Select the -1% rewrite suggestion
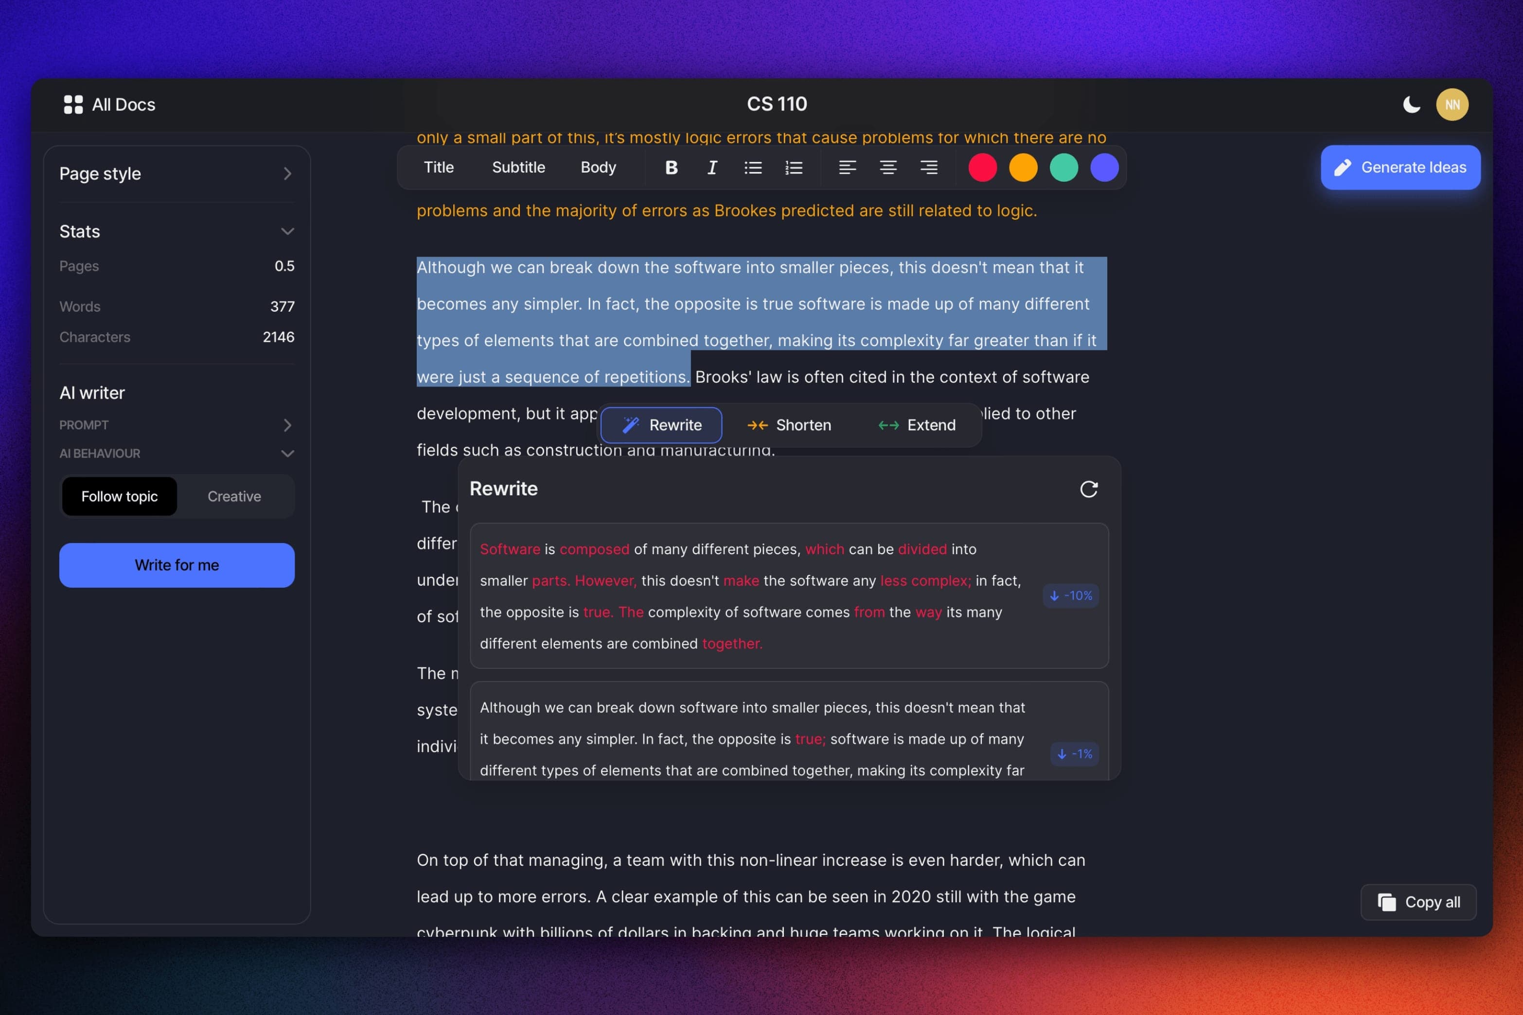 (789, 732)
